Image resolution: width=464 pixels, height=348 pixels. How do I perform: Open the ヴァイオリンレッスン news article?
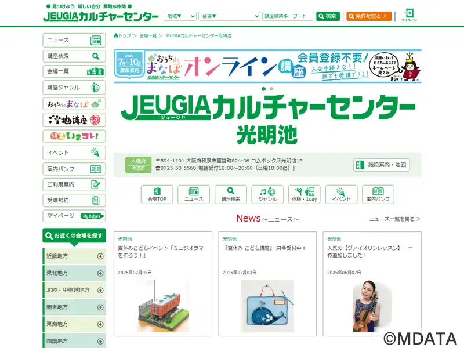coord(370,252)
